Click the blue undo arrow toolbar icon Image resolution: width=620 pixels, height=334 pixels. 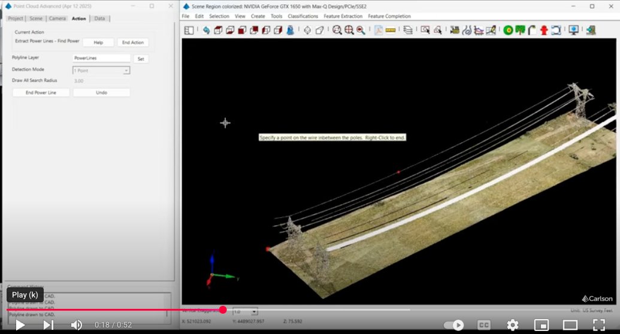coord(206,30)
